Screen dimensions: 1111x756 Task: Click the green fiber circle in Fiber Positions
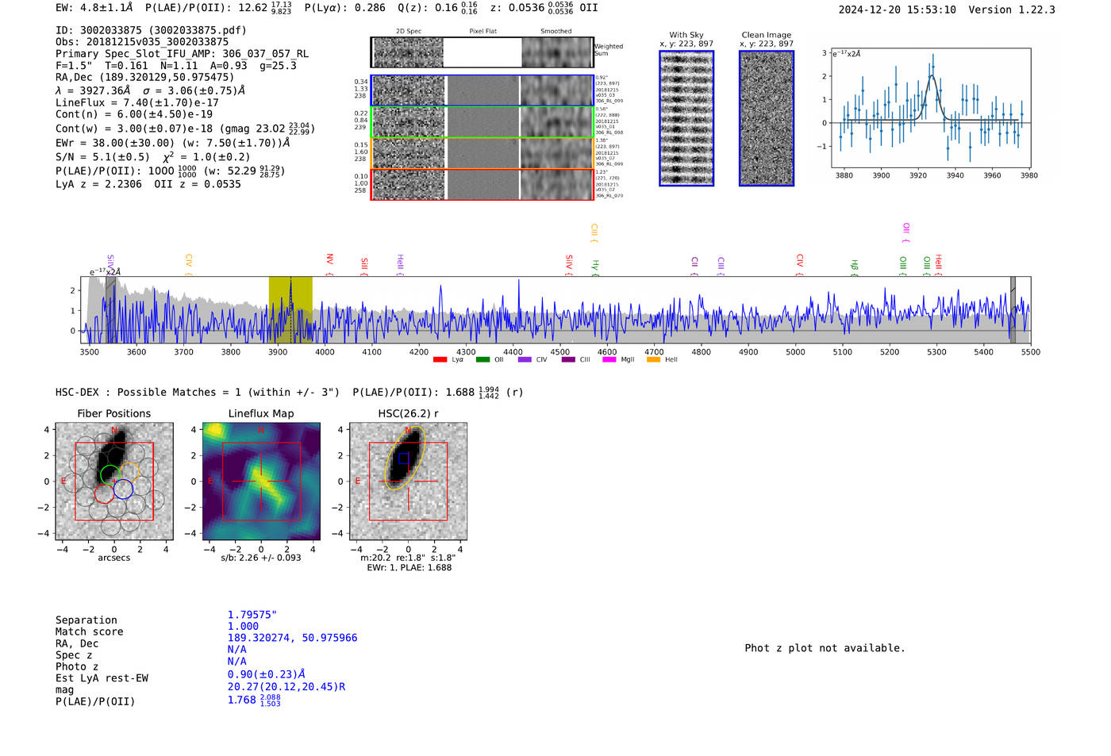110,476
